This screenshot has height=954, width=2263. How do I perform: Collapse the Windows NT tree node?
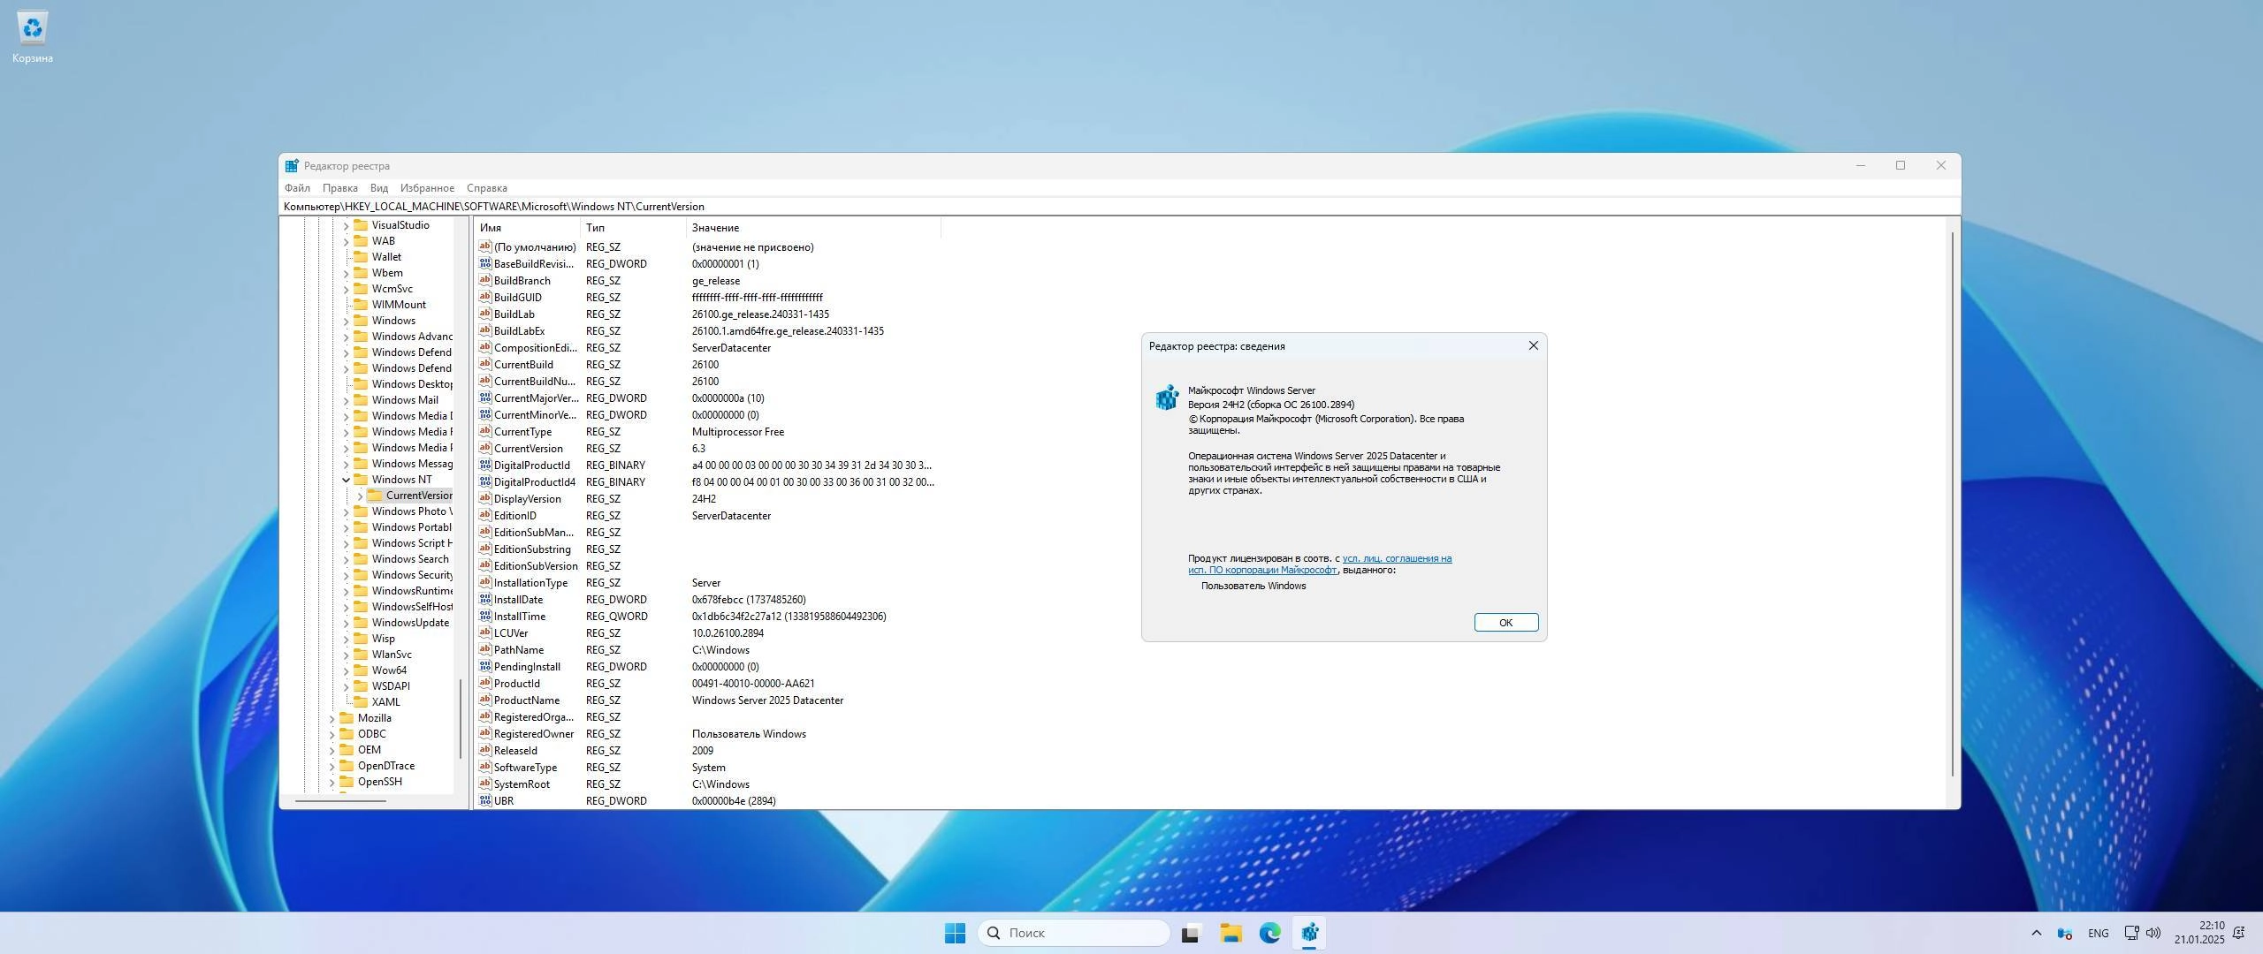(x=346, y=480)
